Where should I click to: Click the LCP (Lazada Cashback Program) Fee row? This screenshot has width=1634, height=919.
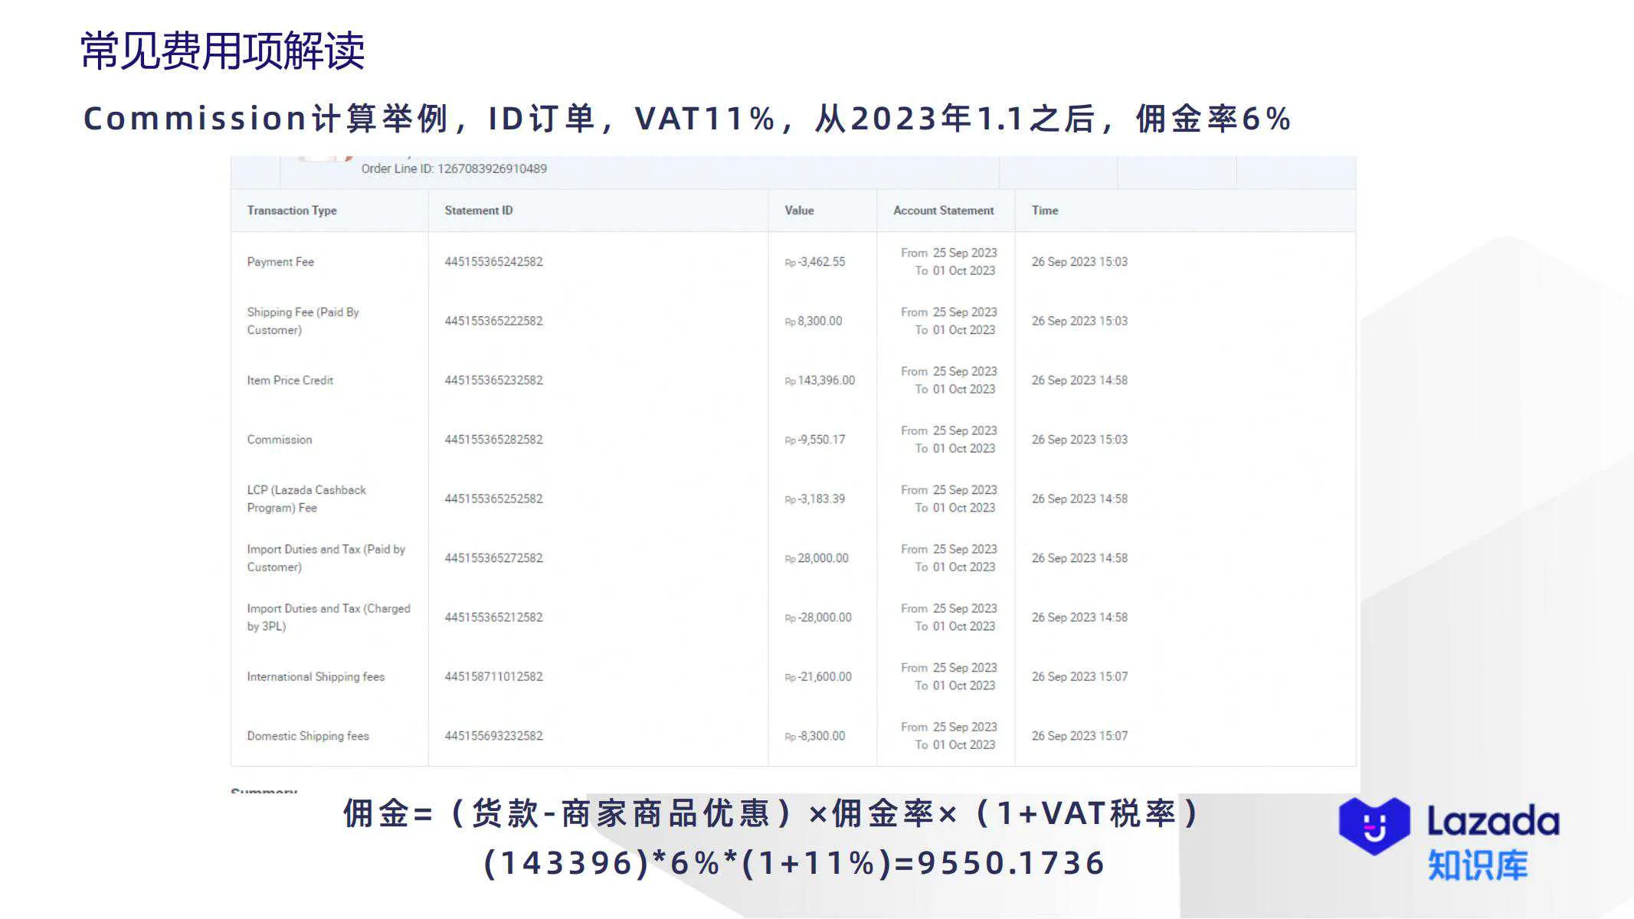(x=306, y=498)
